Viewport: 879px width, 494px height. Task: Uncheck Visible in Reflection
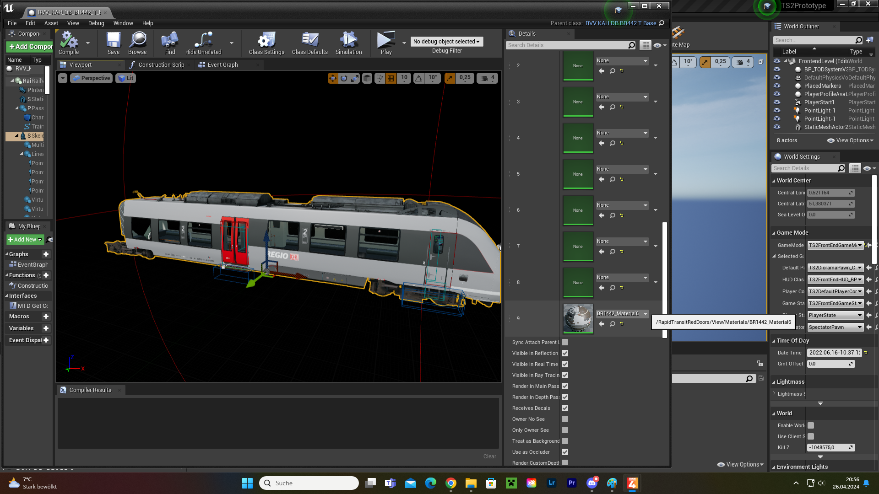pyautogui.click(x=565, y=353)
